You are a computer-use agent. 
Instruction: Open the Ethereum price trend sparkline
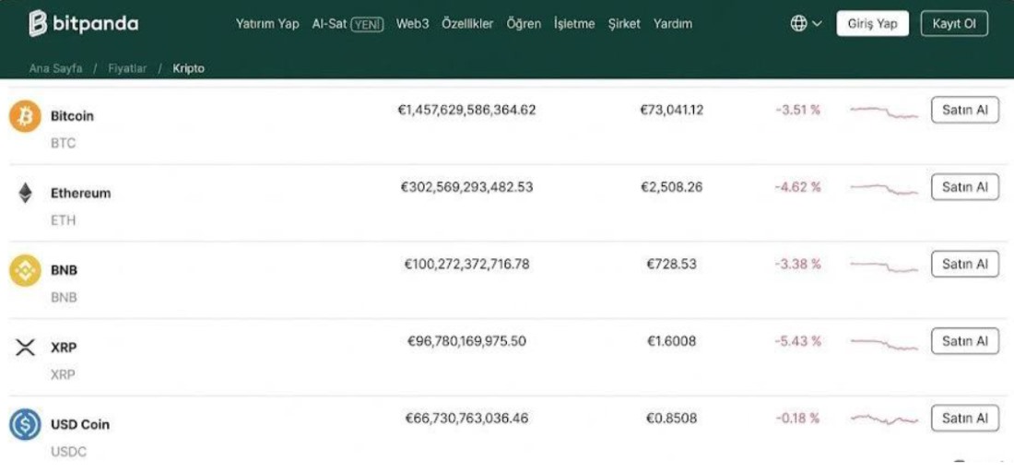[x=884, y=189]
